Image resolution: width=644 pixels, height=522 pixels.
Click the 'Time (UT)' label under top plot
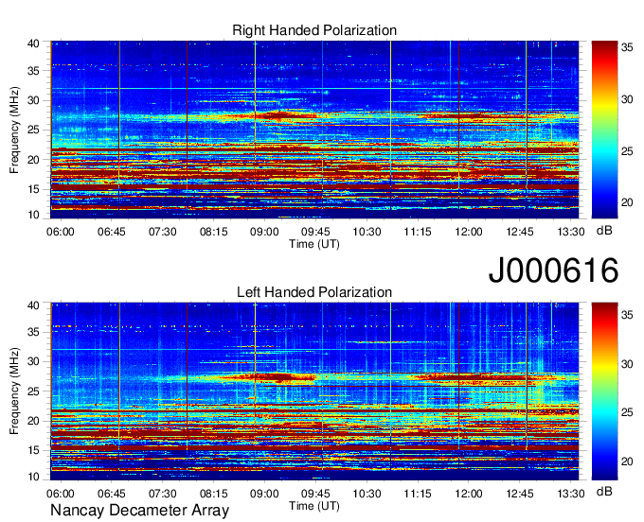click(x=314, y=244)
